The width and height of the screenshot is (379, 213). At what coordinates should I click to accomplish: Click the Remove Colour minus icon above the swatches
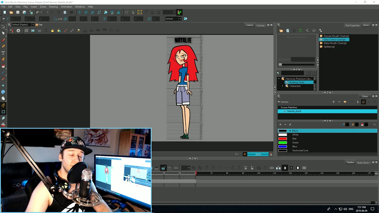(285, 125)
